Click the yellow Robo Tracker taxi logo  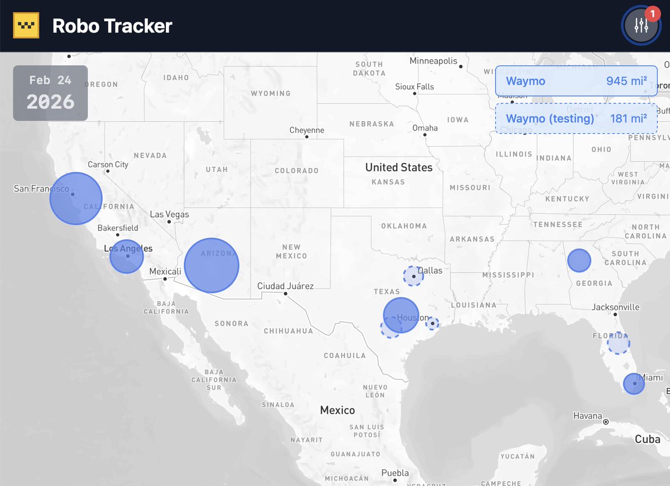tap(26, 26)
